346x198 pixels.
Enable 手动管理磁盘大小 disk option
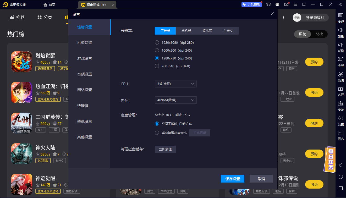(x=157, y=133)
